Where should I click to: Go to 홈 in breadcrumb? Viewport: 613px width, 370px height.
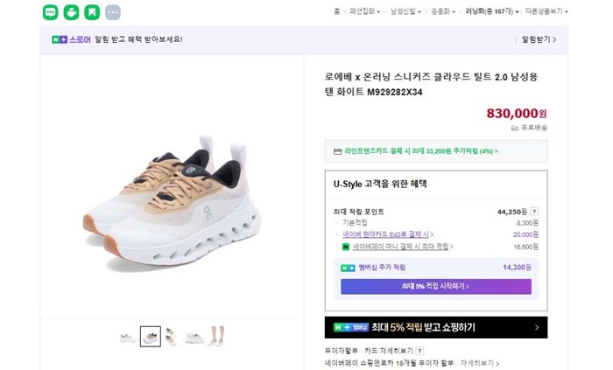click(336, 11)
